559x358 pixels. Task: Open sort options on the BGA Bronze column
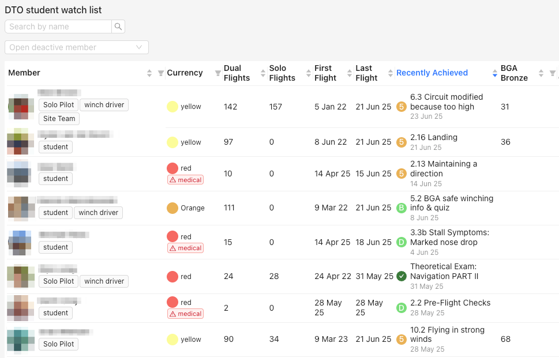[541, 73]
